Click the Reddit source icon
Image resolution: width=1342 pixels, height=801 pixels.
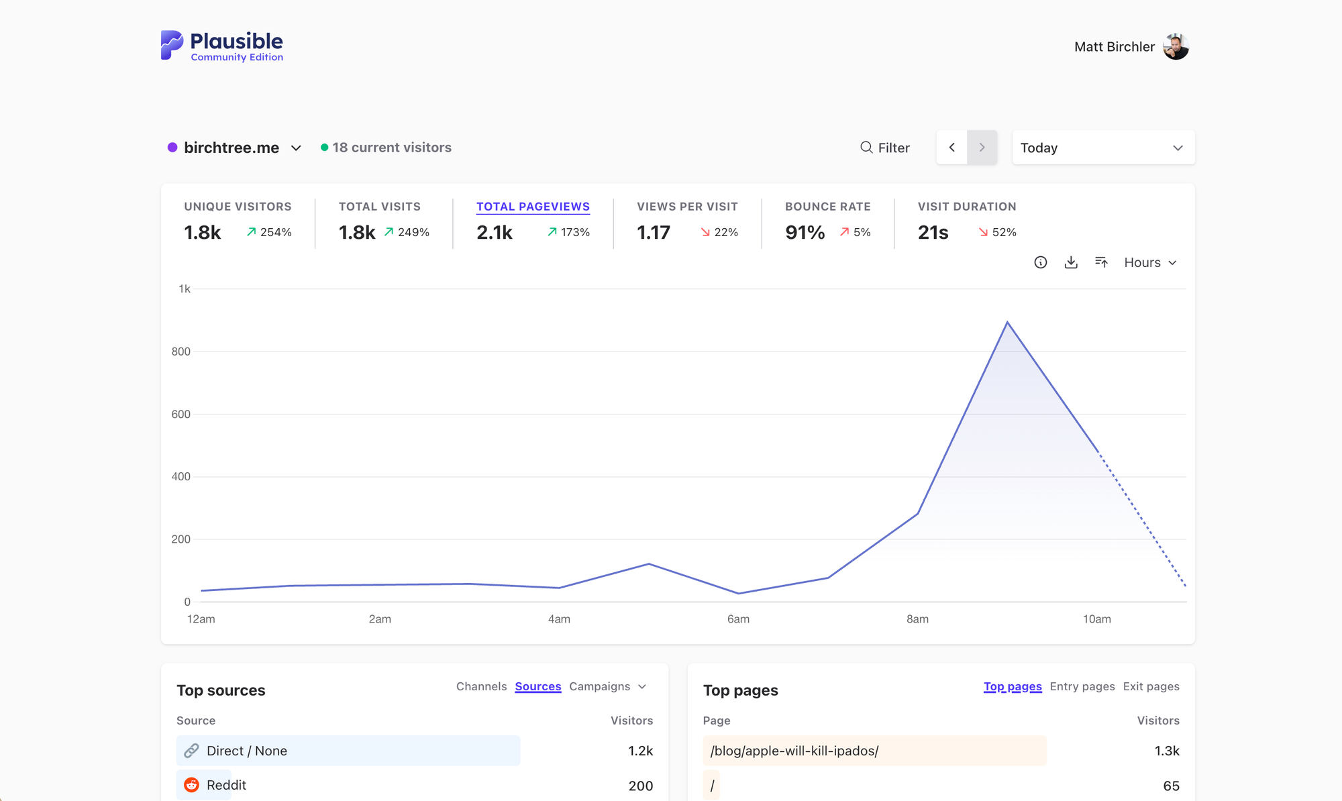click(192, 785)
